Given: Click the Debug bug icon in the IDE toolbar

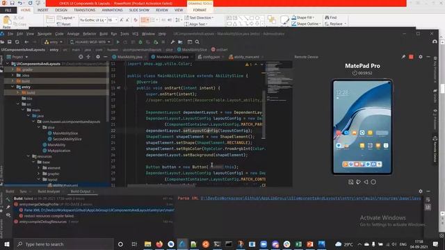Looking at the screenshot, I should coord(140,42).
